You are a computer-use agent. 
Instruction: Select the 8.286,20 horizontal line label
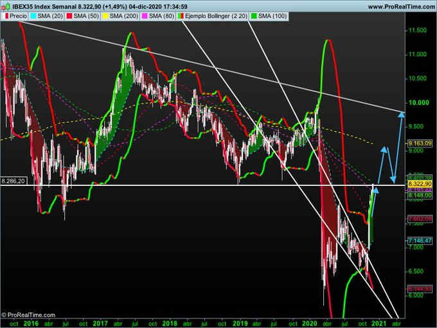coord(13,181)
